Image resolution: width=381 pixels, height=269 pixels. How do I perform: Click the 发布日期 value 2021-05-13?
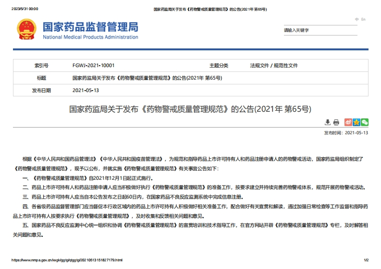tap(86, 90)
